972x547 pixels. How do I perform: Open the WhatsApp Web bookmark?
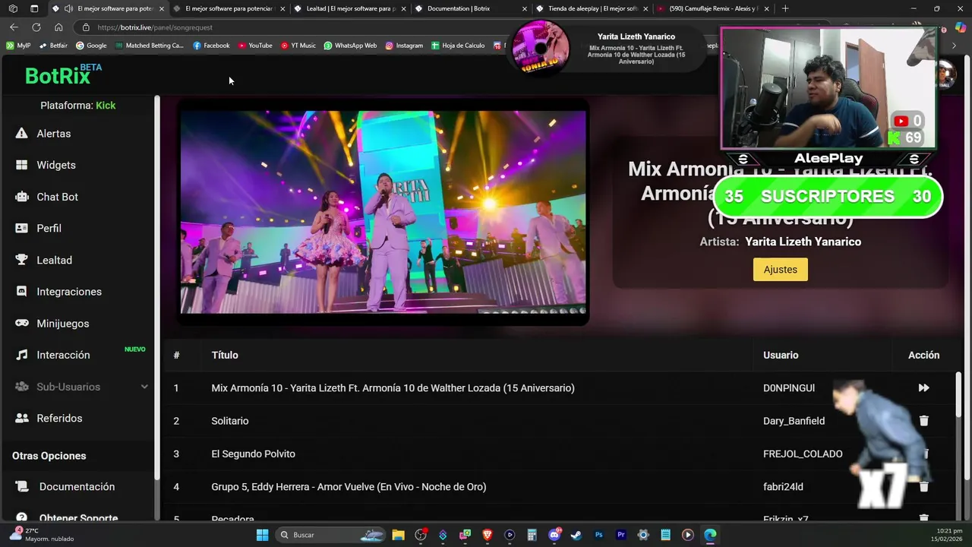(350, 46)
